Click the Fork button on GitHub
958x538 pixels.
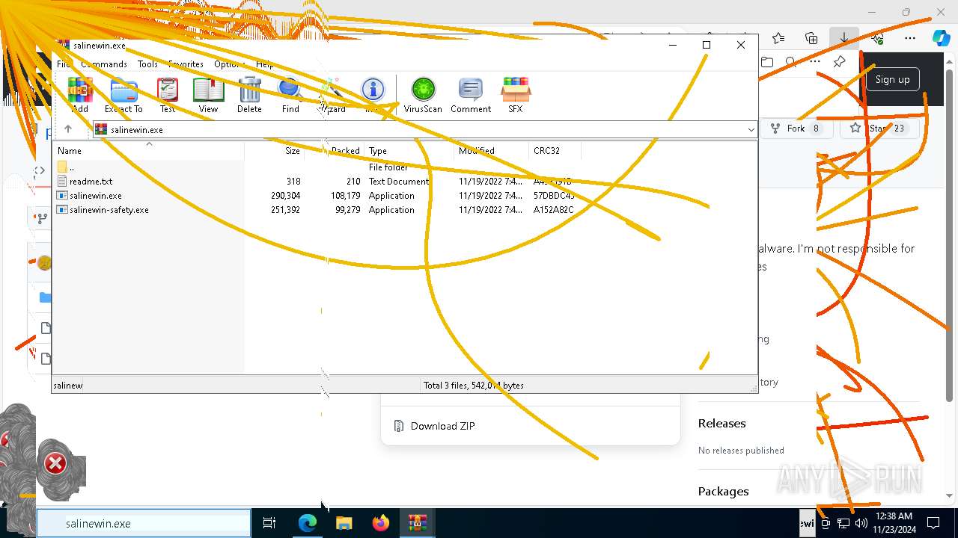click(x=795, y=129)
